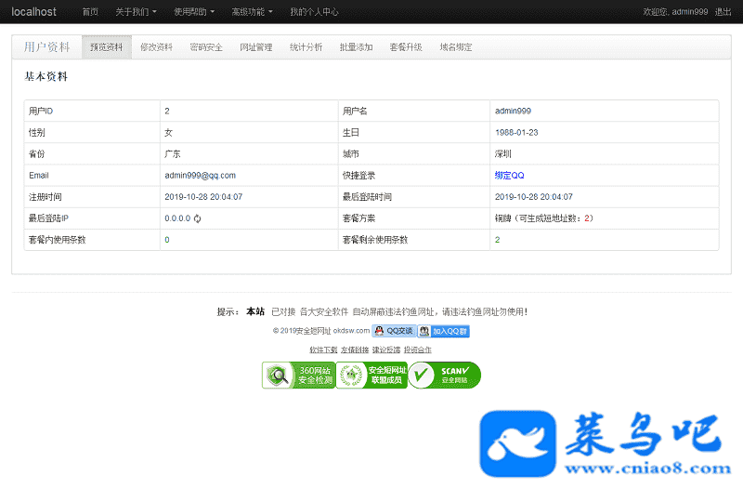Click the 退出 logout link
The height and width of the screenshot is (488, 743).
(723, 12)
